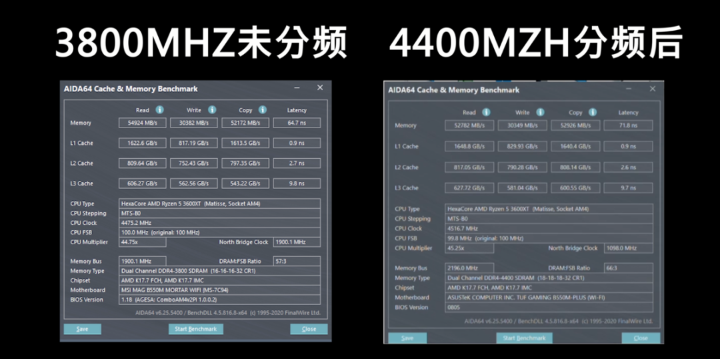Select Memory read value 52782 MB/s
Screen dimensions: 720x359
click(x=469, y=125)
